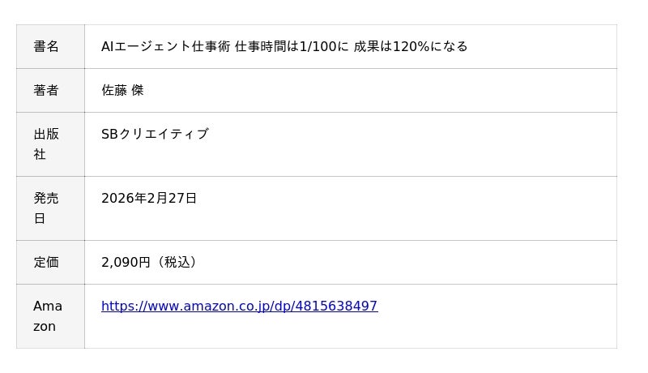Viewport: 648px width, 373px height.
Task: Click the author given name 傑
Action: [138, 91]
